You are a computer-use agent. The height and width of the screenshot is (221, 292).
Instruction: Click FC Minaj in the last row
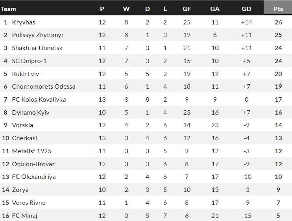point(24,215)
